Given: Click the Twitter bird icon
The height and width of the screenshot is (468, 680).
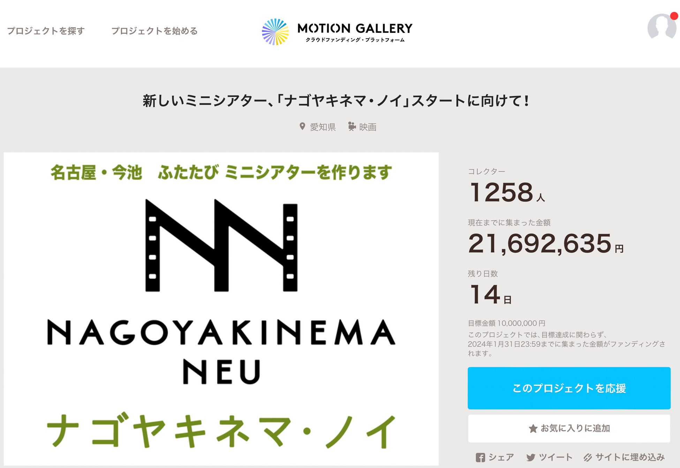Looking at the screenshot, I should click(531, 458).
